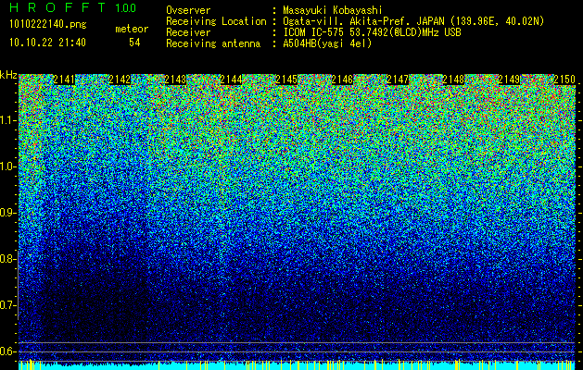
Task: Click the 2146 time marker
Action: pyautogui.click(x=342, y=80)
